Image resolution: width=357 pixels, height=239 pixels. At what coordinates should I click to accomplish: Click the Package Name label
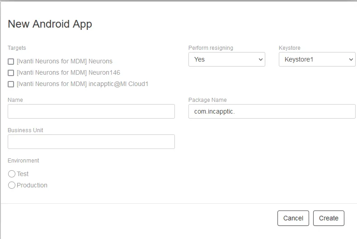(207, 100)
